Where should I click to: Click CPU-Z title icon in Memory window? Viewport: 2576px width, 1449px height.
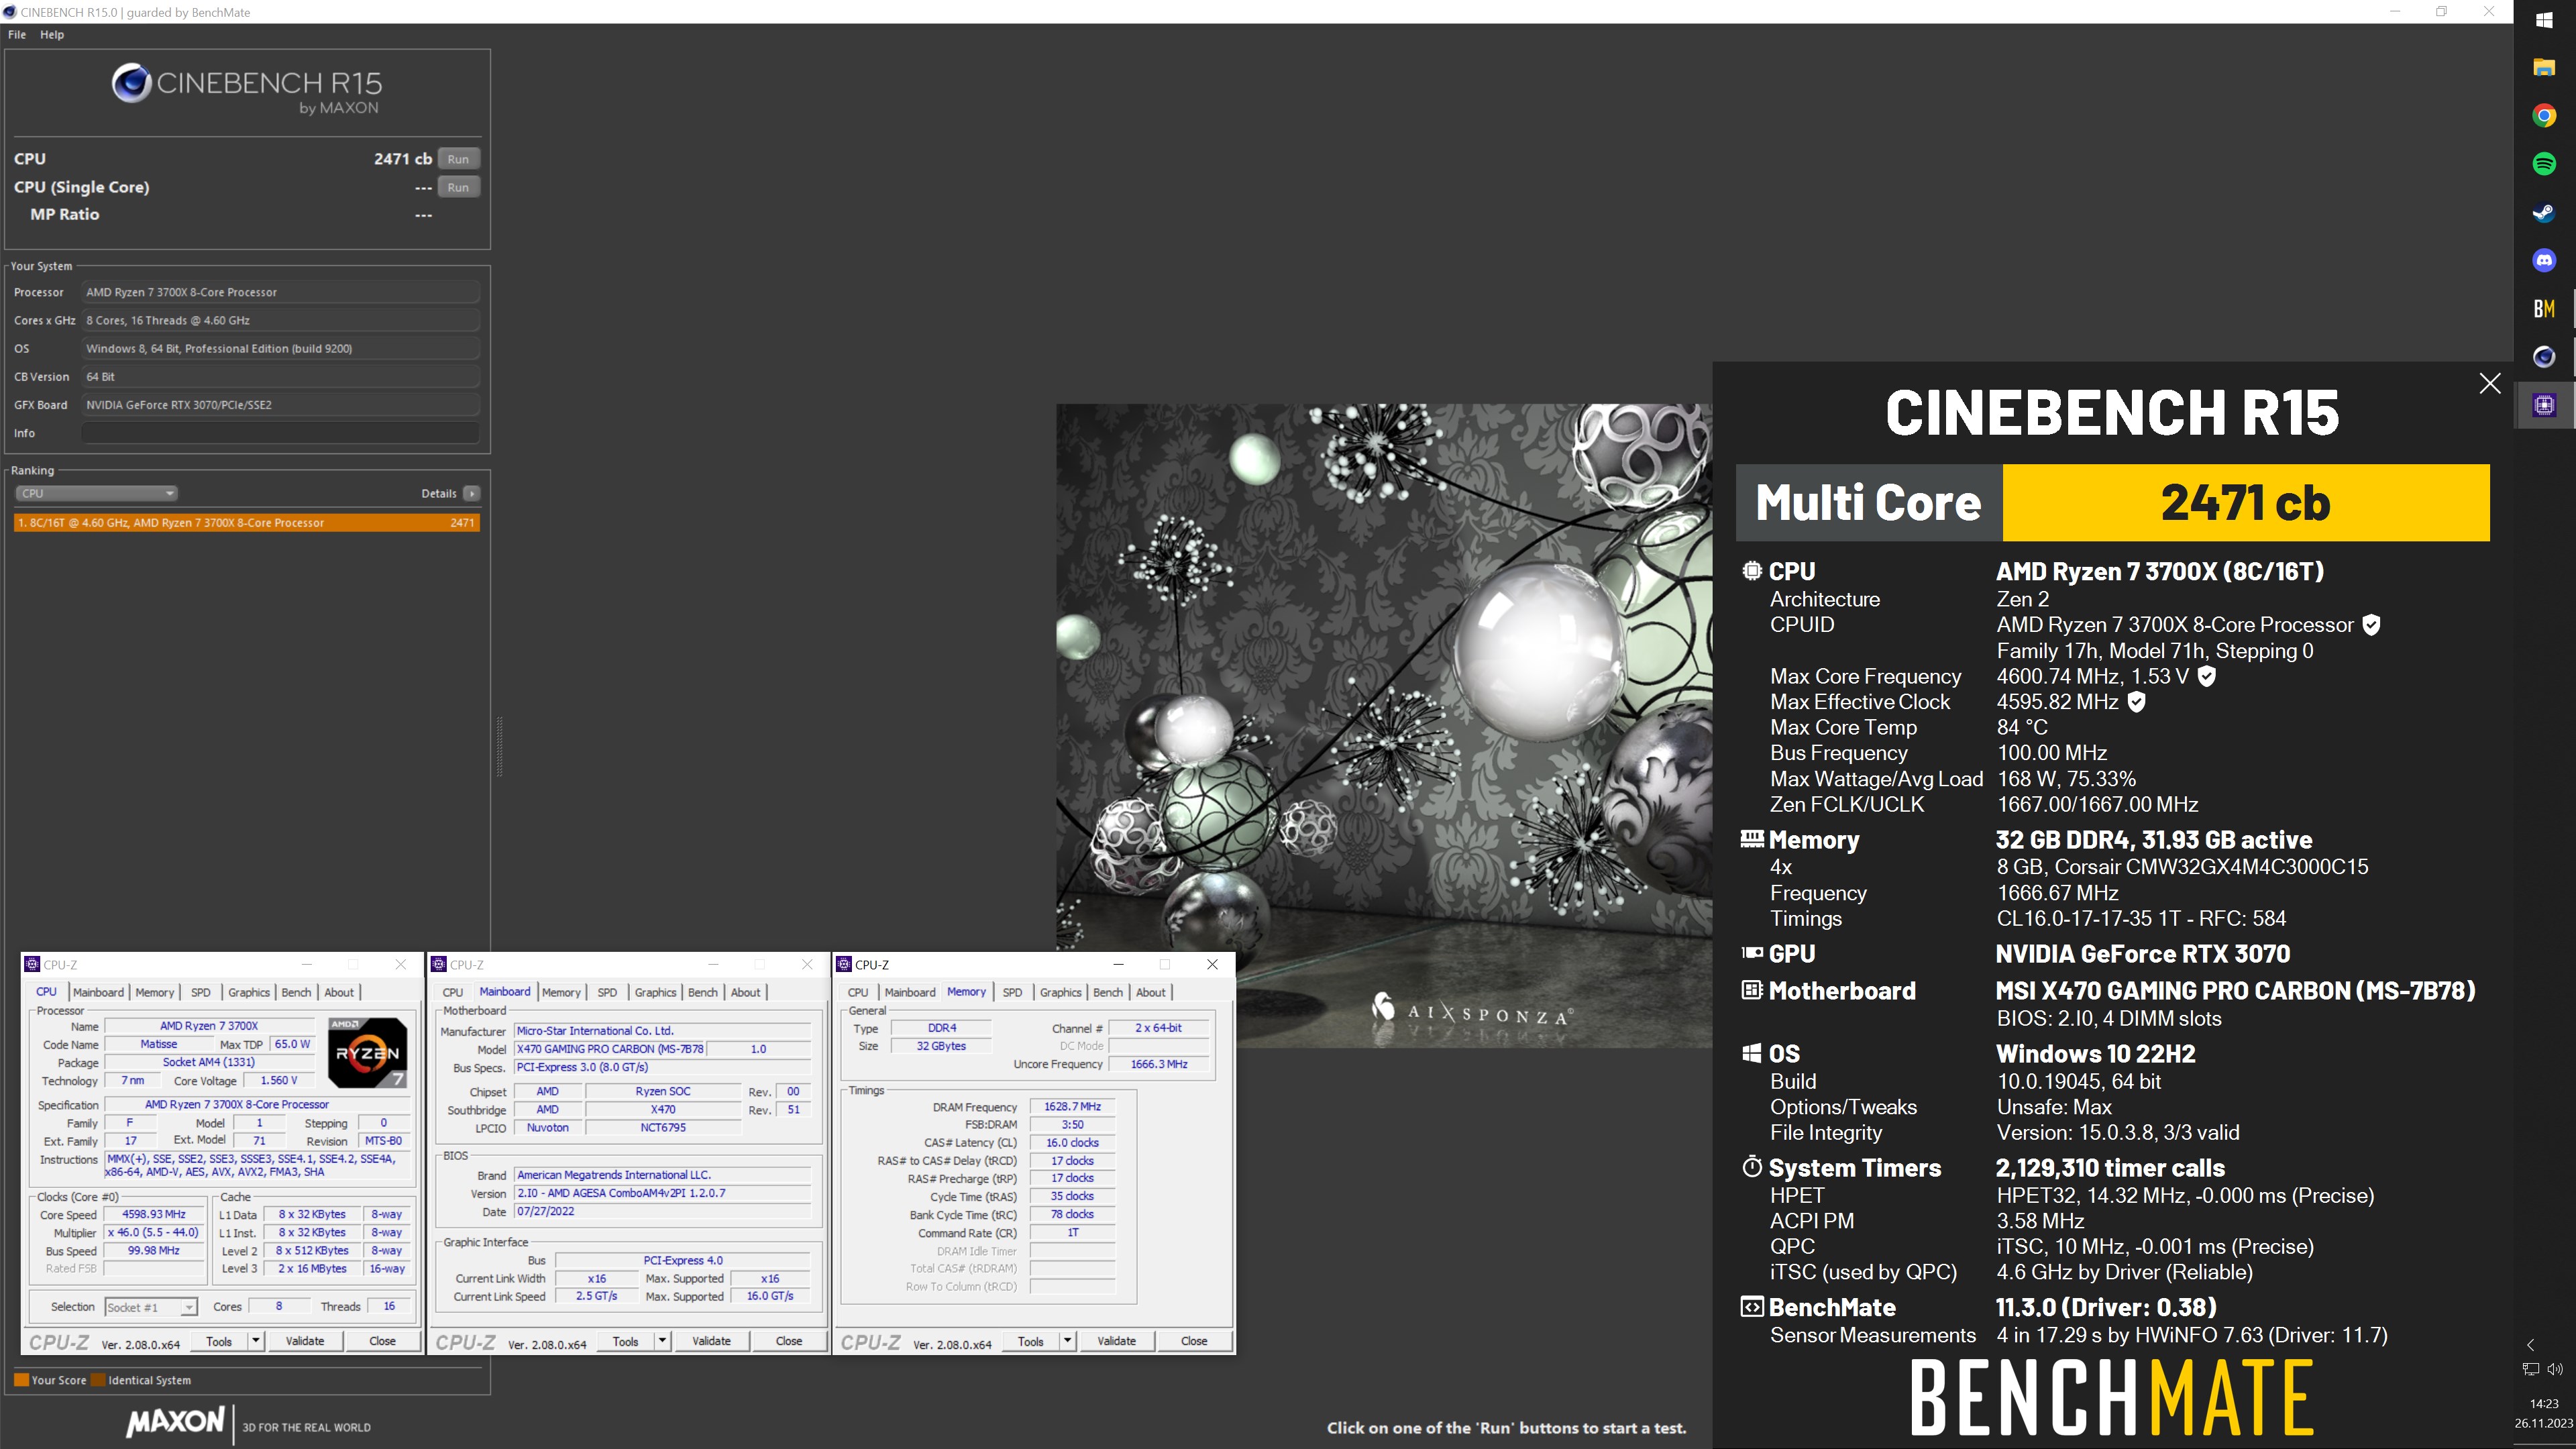click(844, 964)
